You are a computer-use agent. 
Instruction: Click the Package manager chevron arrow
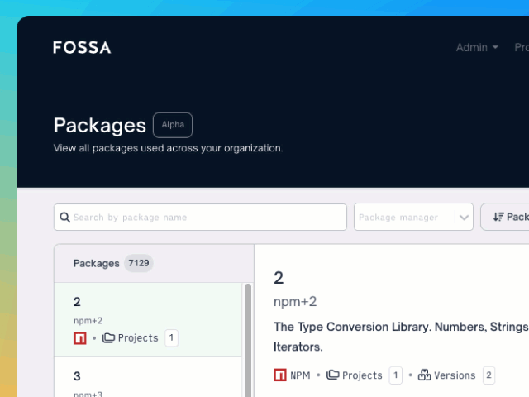point(465,218)
